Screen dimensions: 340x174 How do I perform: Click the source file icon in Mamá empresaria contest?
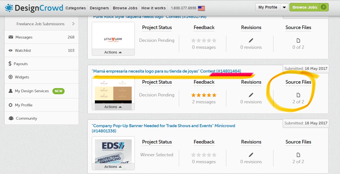pos(298,95)
